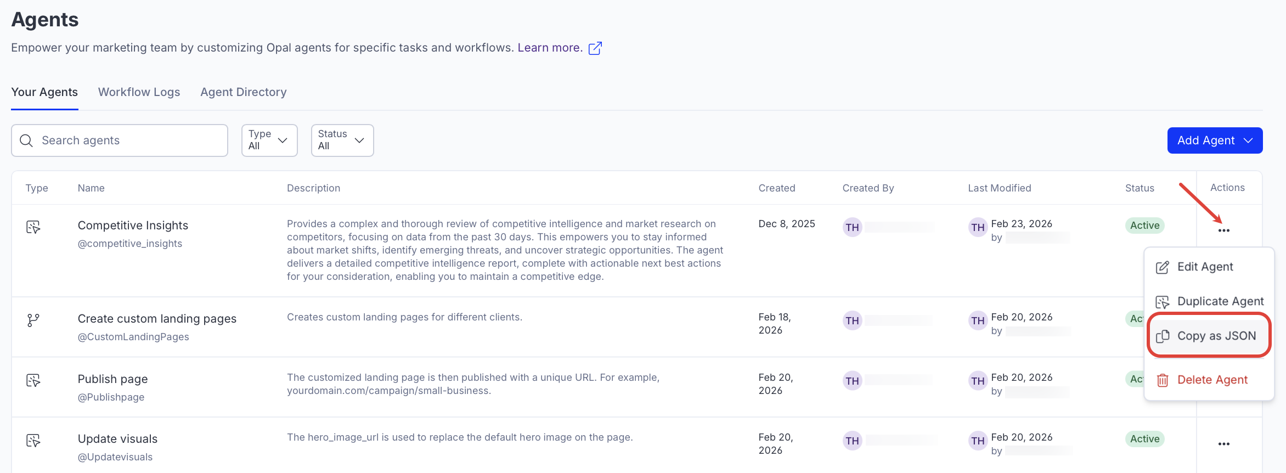Click the Publish page agent type icon
The width and height of the screenshot is (1286, 473).
(x=33, y=380)
